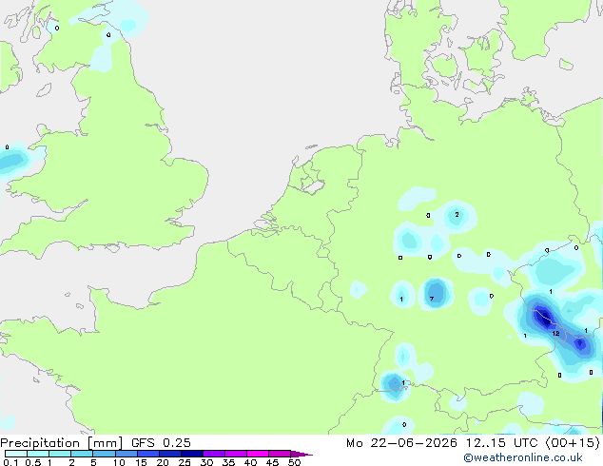The image size is (603, 466).
Task: Select the 'GFS 0.25' model label
Action: pos(161,443)
